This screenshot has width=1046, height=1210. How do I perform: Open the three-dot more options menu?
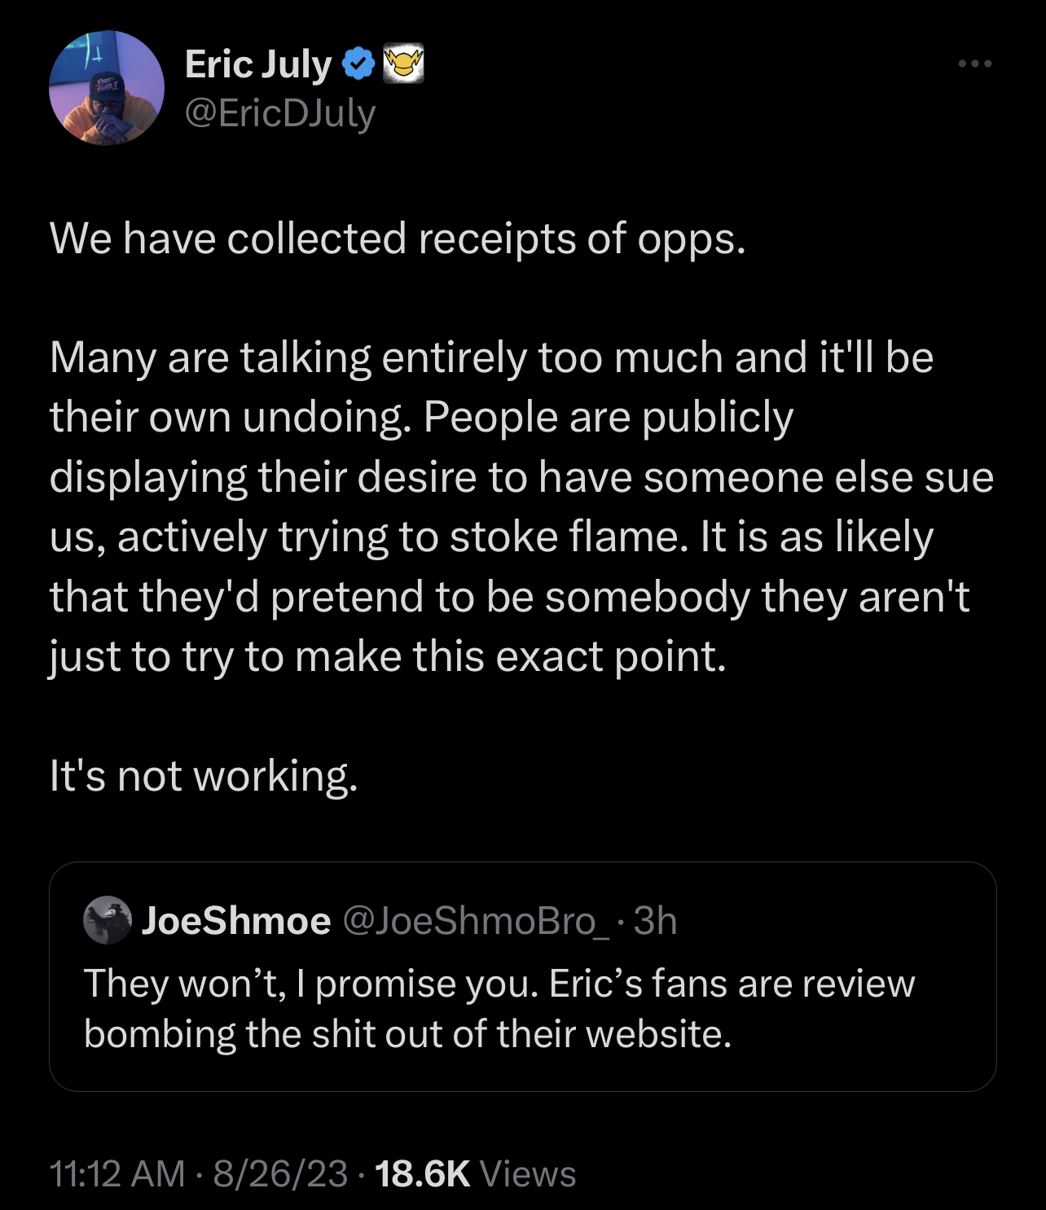[975, 64]
